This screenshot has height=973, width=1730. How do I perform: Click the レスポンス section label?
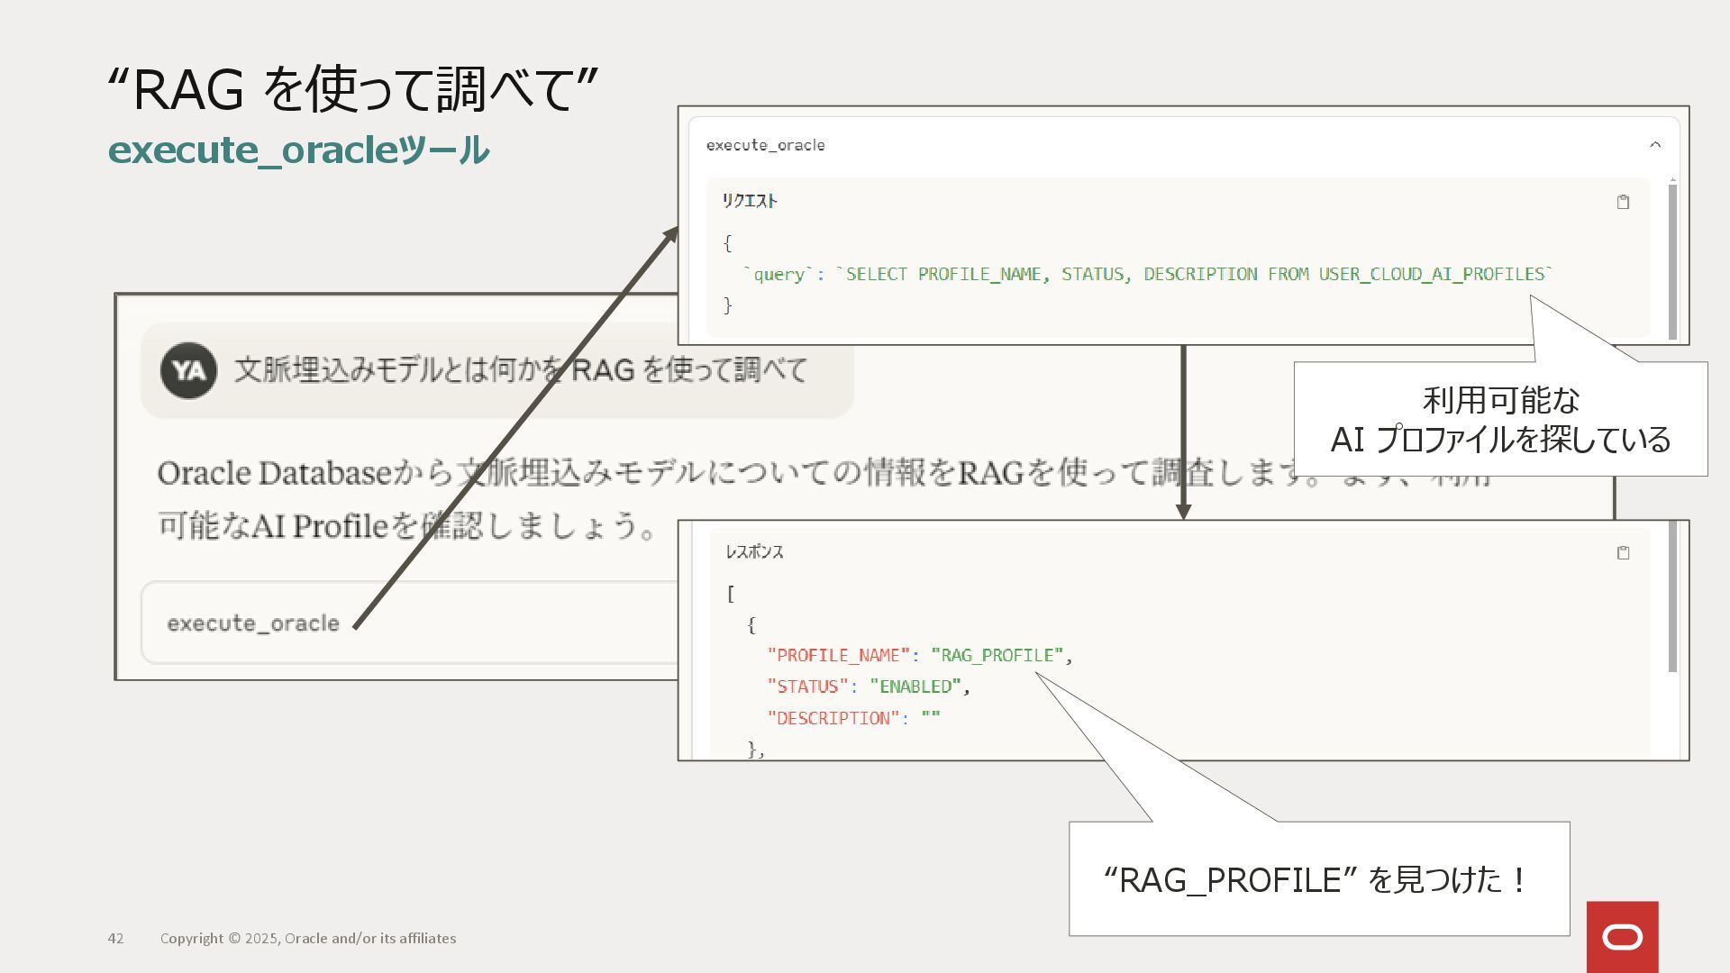click(x=754, y=552)
